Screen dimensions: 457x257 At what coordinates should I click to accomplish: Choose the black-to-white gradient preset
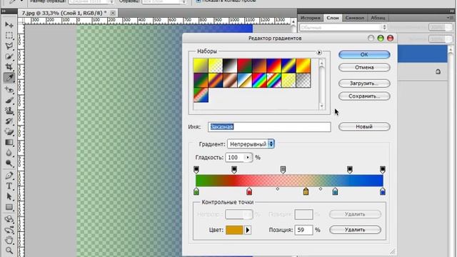click(x=230, y=66)
